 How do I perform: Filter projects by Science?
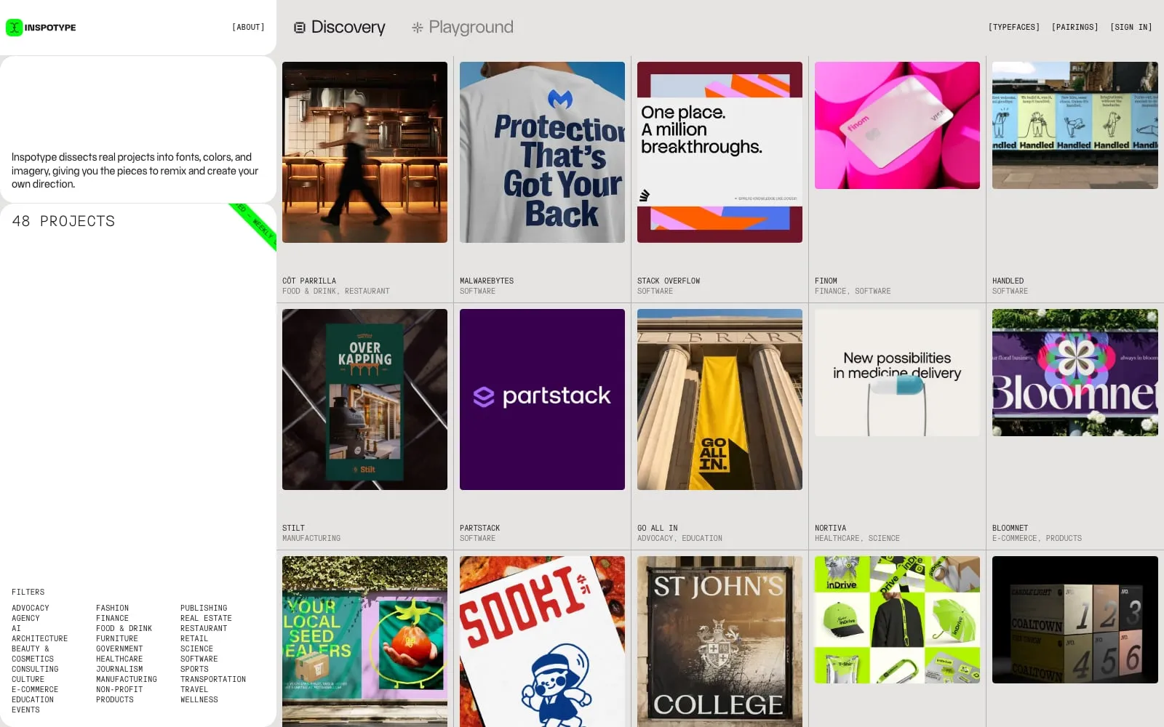coord(196,648)
